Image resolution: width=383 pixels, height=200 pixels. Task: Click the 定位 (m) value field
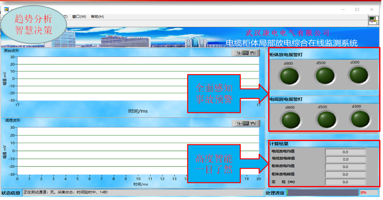pos(345,182)
